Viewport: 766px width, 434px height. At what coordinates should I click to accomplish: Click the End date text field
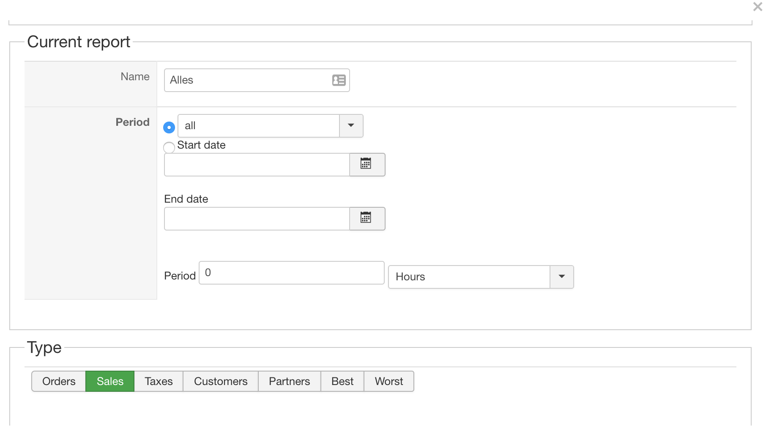(257, 219)
